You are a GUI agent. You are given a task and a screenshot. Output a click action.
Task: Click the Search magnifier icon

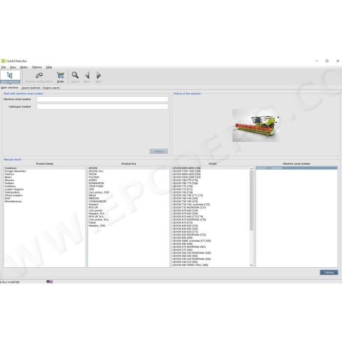(75, 77)
